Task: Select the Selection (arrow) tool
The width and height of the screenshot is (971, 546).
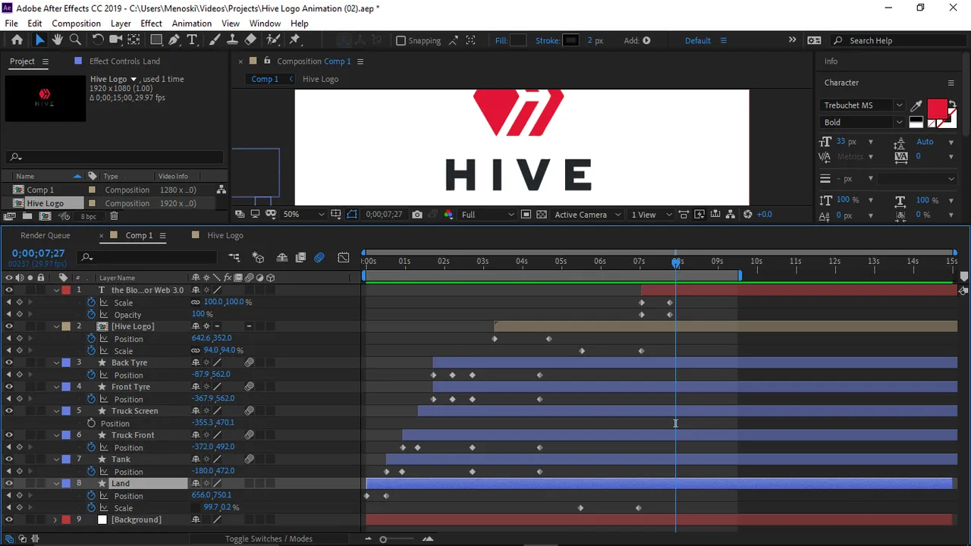Action: click(x=40, y=40)
